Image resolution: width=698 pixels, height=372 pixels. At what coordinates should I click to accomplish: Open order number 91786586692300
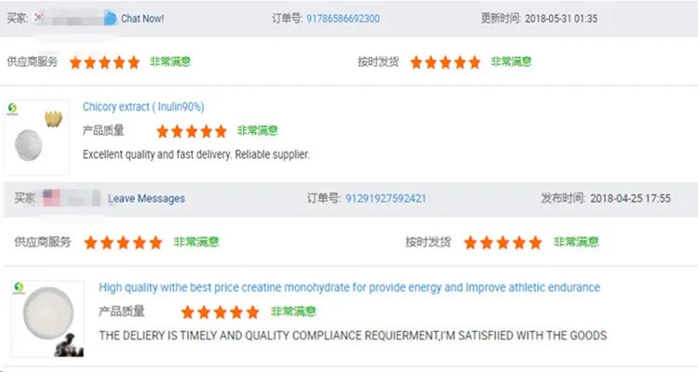[x=342, y=19]
